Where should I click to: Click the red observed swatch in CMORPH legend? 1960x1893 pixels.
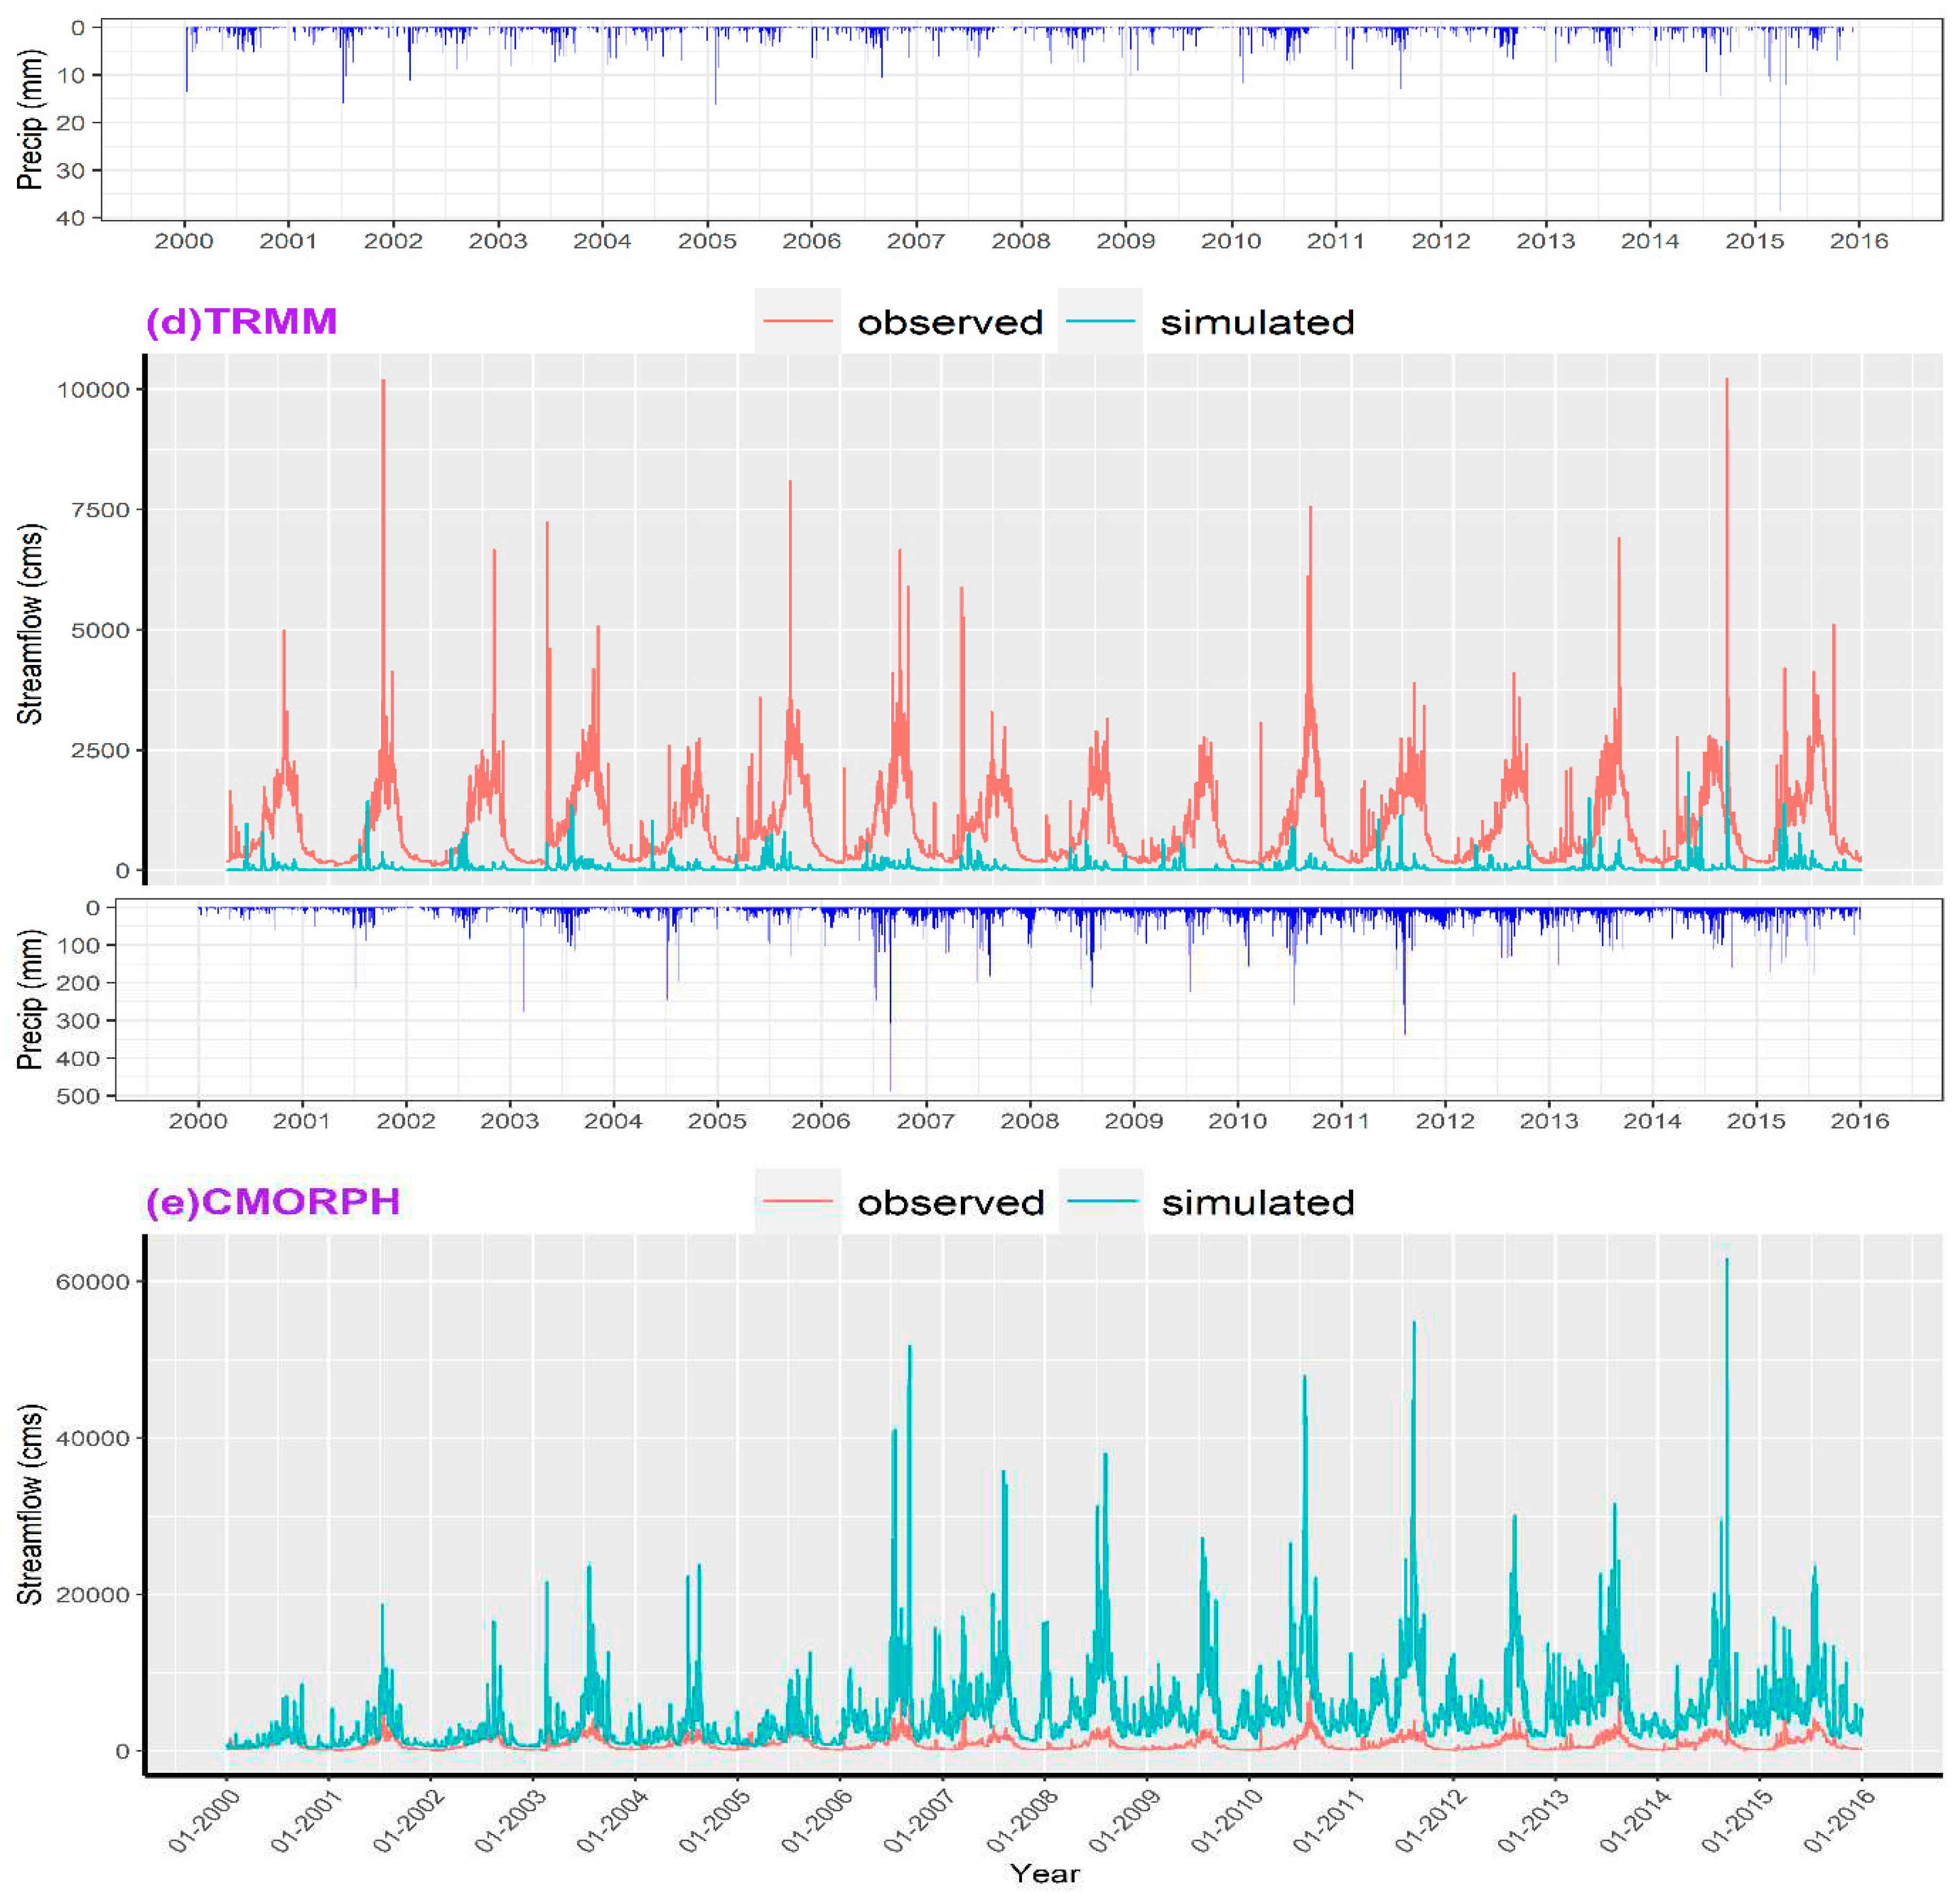click(797, 1201)
